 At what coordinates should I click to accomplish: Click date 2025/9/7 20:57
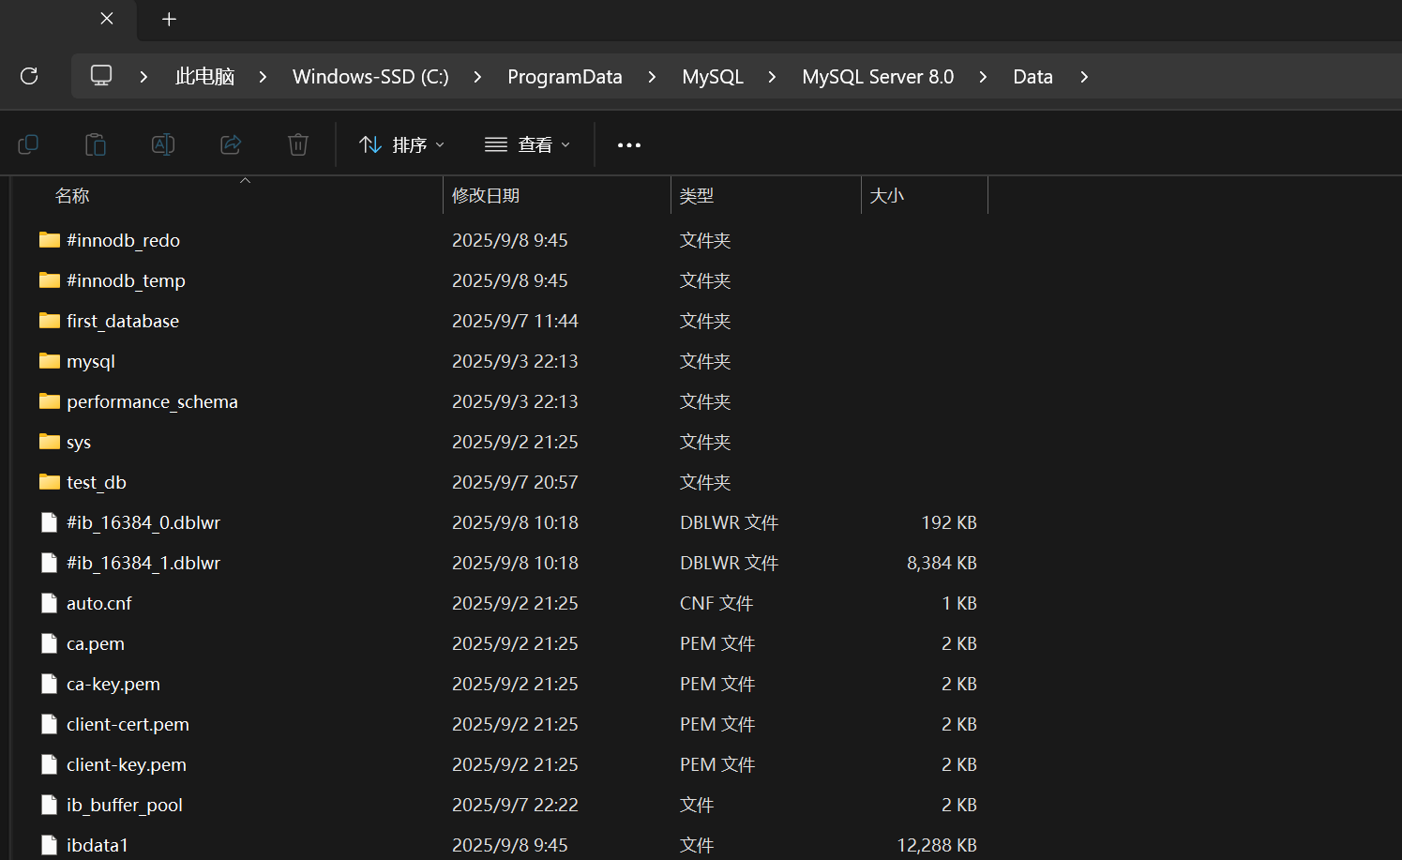click(x=515, y=482)
